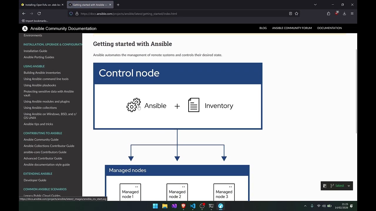Open Visual Studio from the taskbar
Image resolution: width=376 pixels, height=211 pixels.
pos(174,206)
